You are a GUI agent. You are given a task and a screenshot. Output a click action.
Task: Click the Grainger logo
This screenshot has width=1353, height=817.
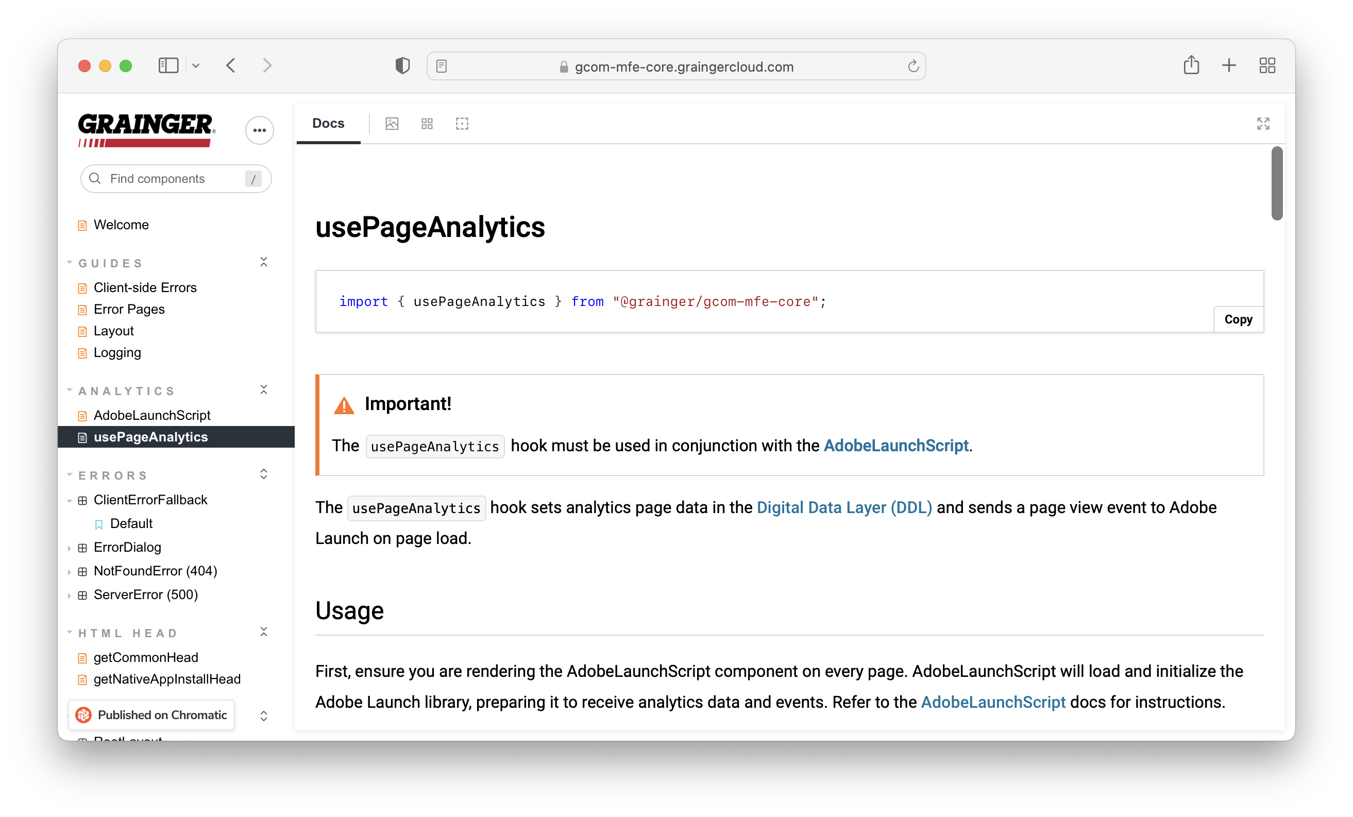tap(146, 131)
